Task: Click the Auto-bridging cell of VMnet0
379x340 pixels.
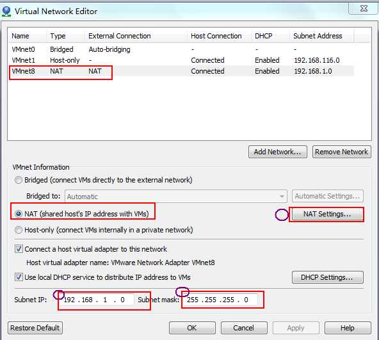Action: 109,49
